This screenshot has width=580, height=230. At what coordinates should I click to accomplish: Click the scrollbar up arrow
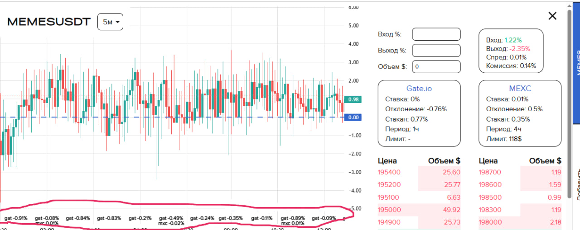click(570, 5)
